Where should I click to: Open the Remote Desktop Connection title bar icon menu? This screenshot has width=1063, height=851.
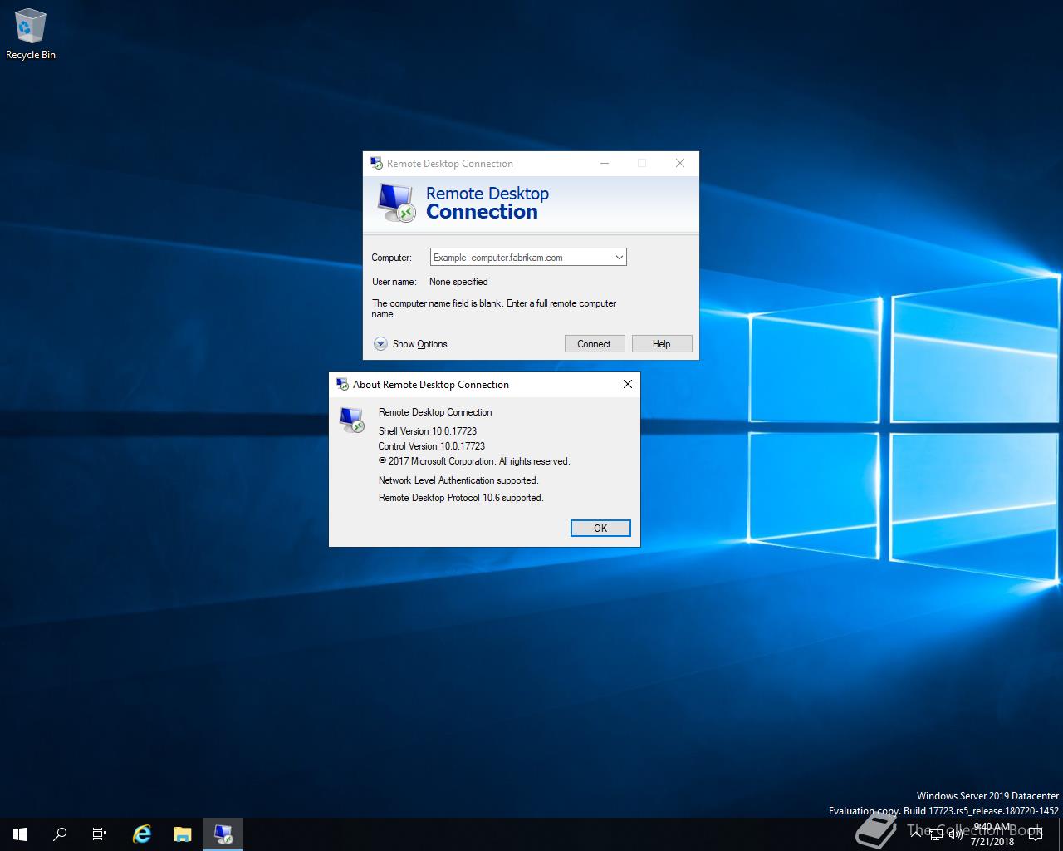[376, 163]
